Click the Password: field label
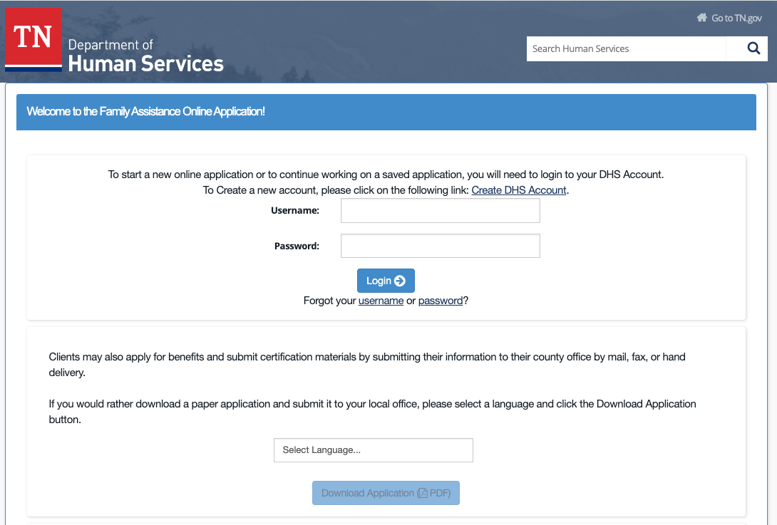777x525 pixels. click(x=297, y=246)
